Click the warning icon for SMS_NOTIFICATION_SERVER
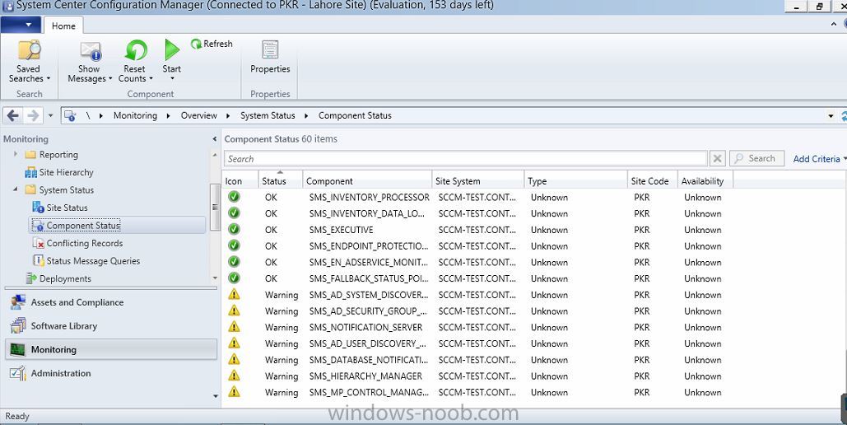Viewport: 847px width, 425px height. click(234, 327)
